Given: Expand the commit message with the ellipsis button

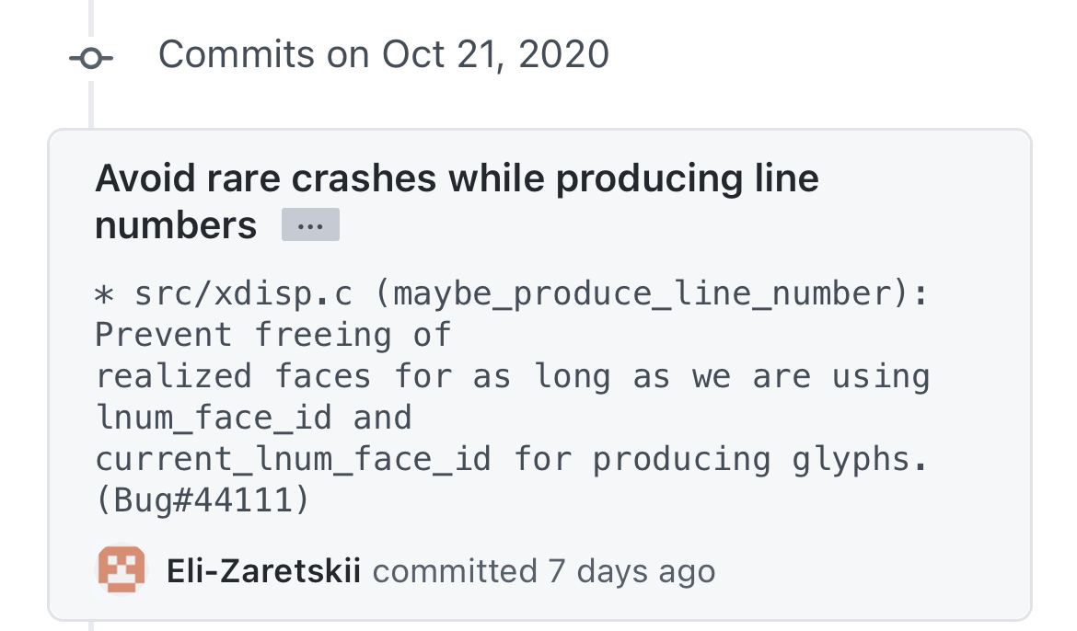Looking at the screenshot, I should coord(310,224).
